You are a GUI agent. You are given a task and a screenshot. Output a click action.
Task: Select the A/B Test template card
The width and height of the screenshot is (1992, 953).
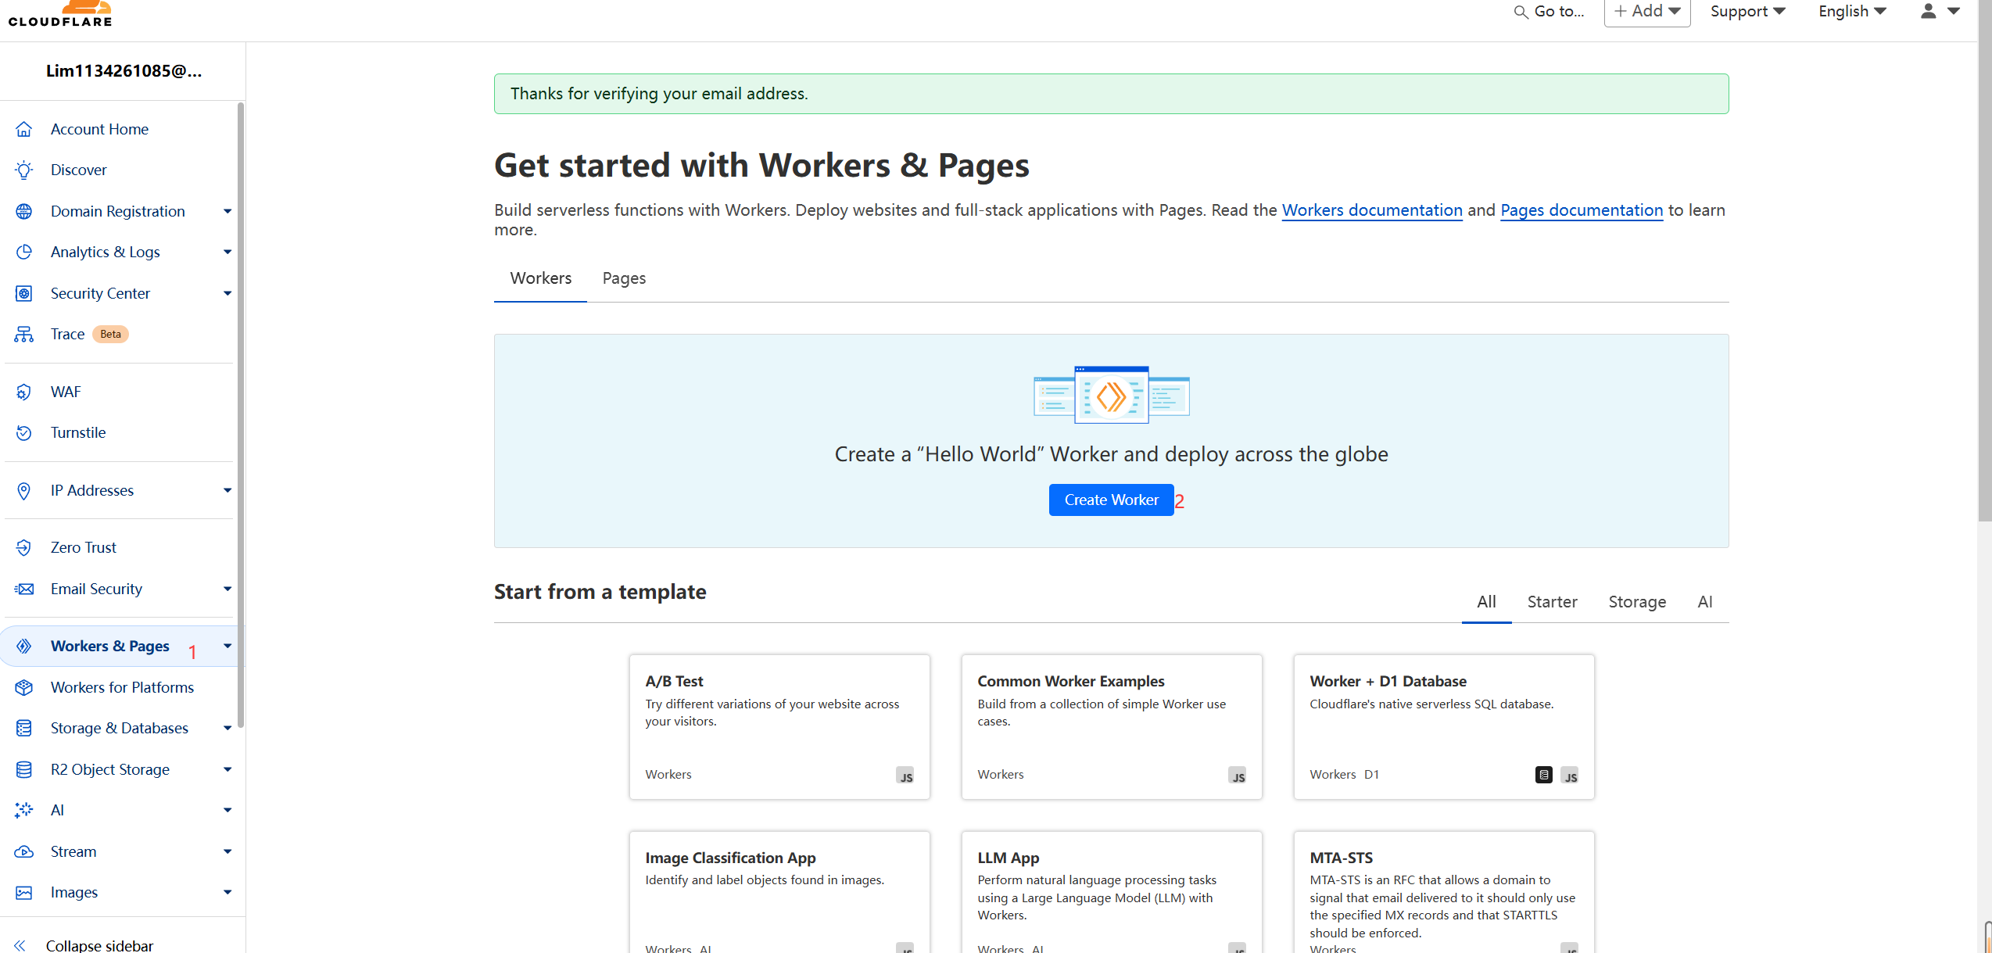click(x=779, y=726)
